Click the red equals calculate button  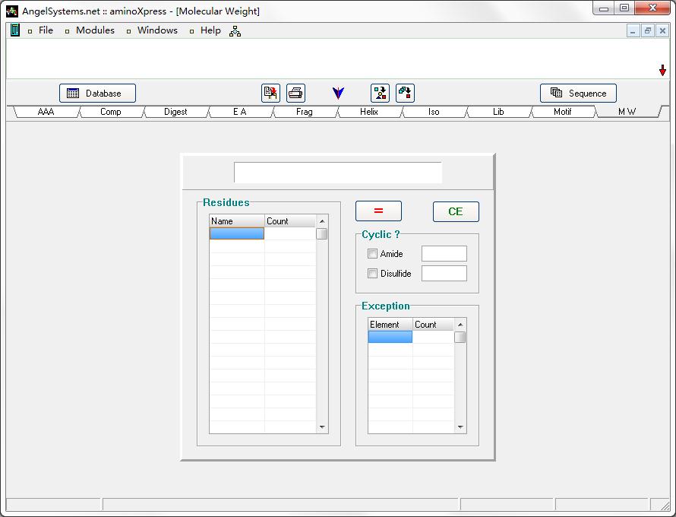(378, 211)
